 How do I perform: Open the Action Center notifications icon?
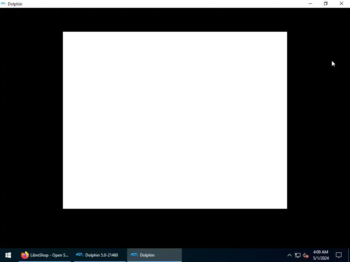point(339,255)
